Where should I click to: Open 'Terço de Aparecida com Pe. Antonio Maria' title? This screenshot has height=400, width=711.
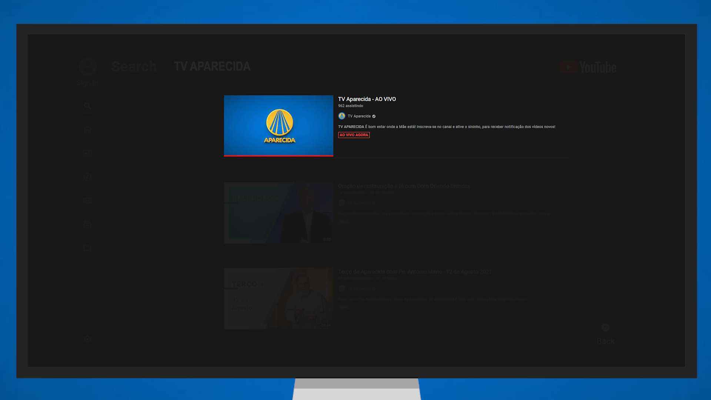[x=414, y=271]
